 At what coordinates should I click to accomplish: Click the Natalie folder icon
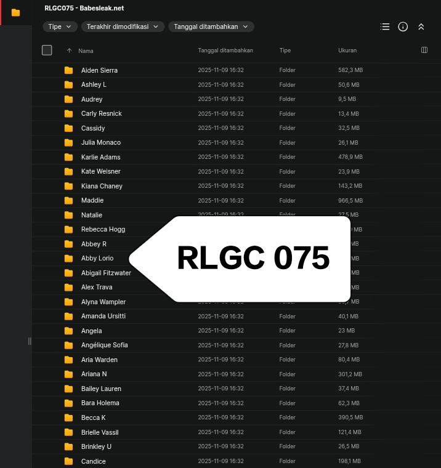click(x=68, y=215)
